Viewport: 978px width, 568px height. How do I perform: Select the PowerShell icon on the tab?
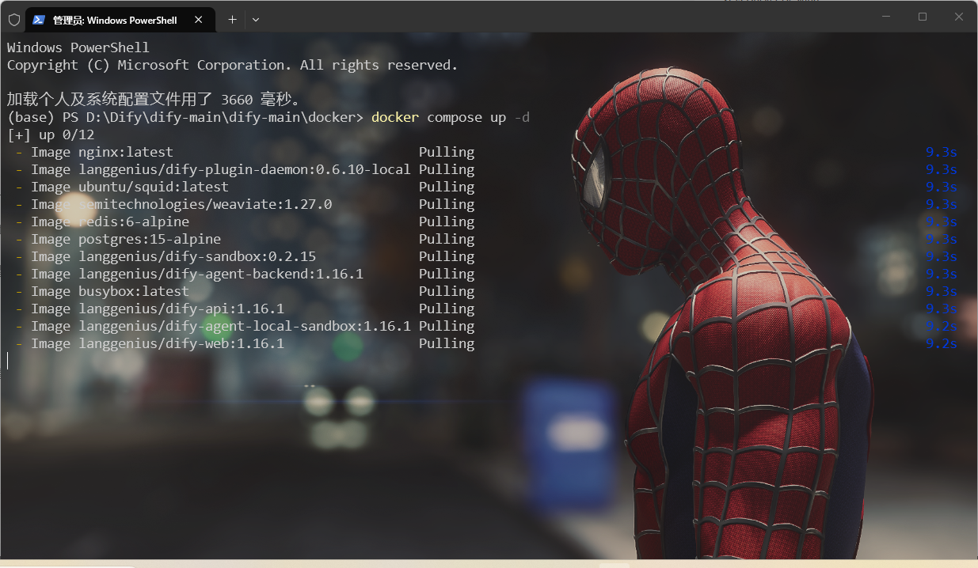pyautogui.click(x=38, y=20)
